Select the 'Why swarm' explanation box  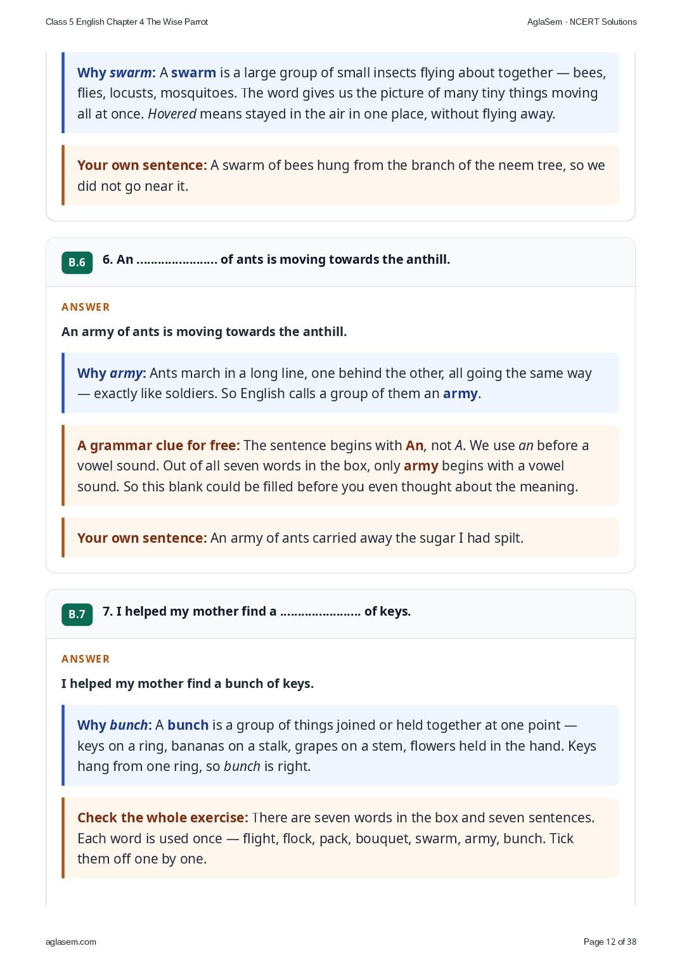coord(340,93)
